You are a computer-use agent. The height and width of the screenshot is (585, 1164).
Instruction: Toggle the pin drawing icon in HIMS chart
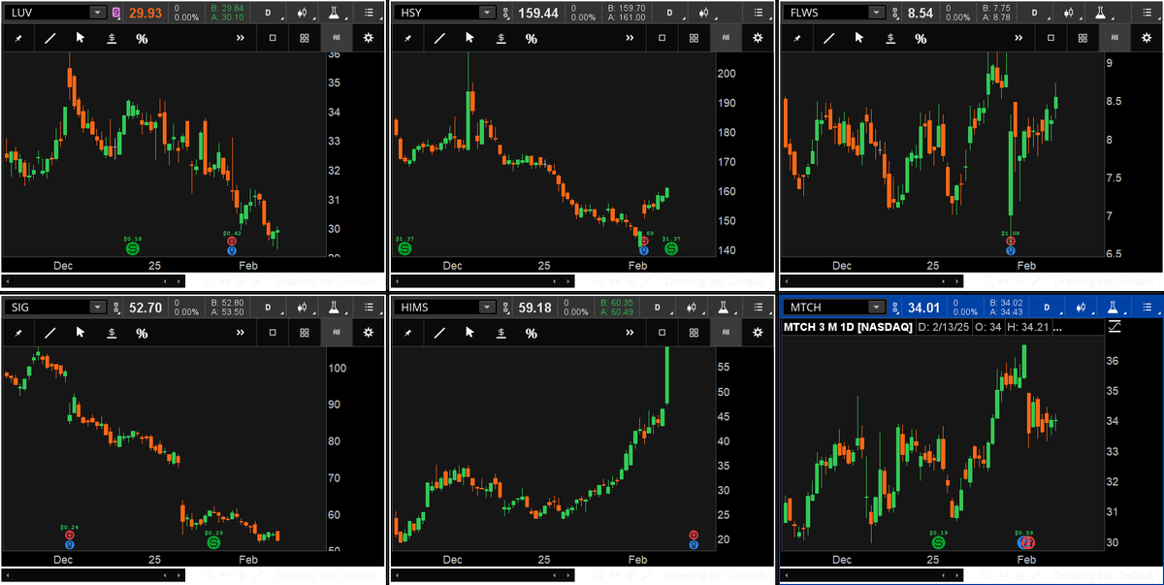[x=409, y=333]
